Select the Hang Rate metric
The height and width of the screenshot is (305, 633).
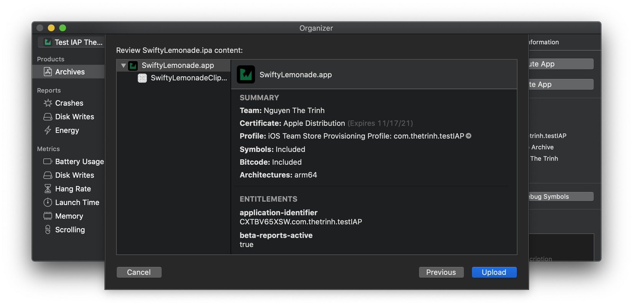(73, 189)
